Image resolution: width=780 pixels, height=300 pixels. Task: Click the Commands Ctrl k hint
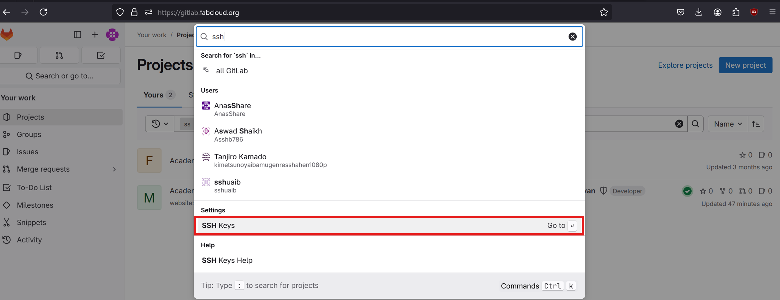click(x=538, y=286)
